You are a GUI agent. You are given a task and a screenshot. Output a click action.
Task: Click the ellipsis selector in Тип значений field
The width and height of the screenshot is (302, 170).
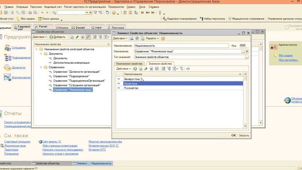247,57
